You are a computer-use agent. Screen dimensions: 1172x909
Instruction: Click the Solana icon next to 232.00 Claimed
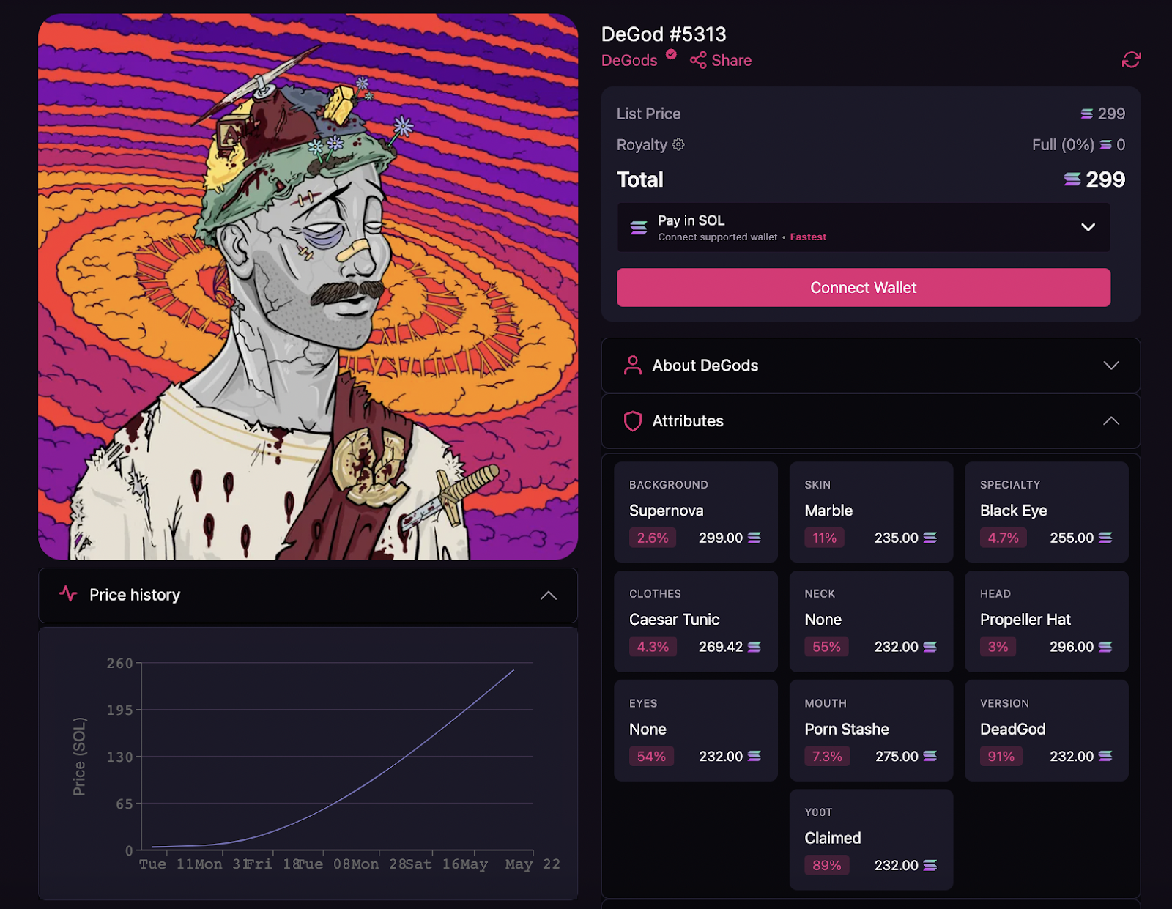point(930,865)
